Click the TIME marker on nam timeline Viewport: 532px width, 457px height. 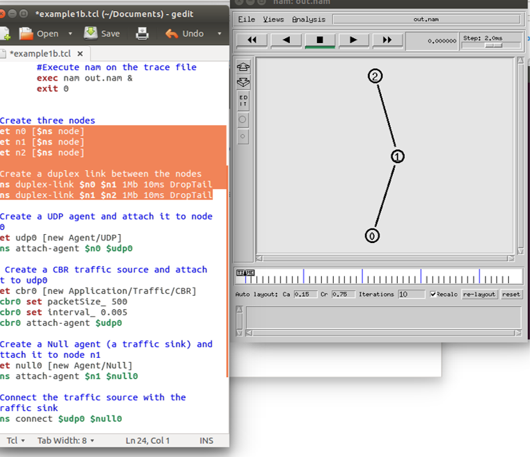point(245,272)
